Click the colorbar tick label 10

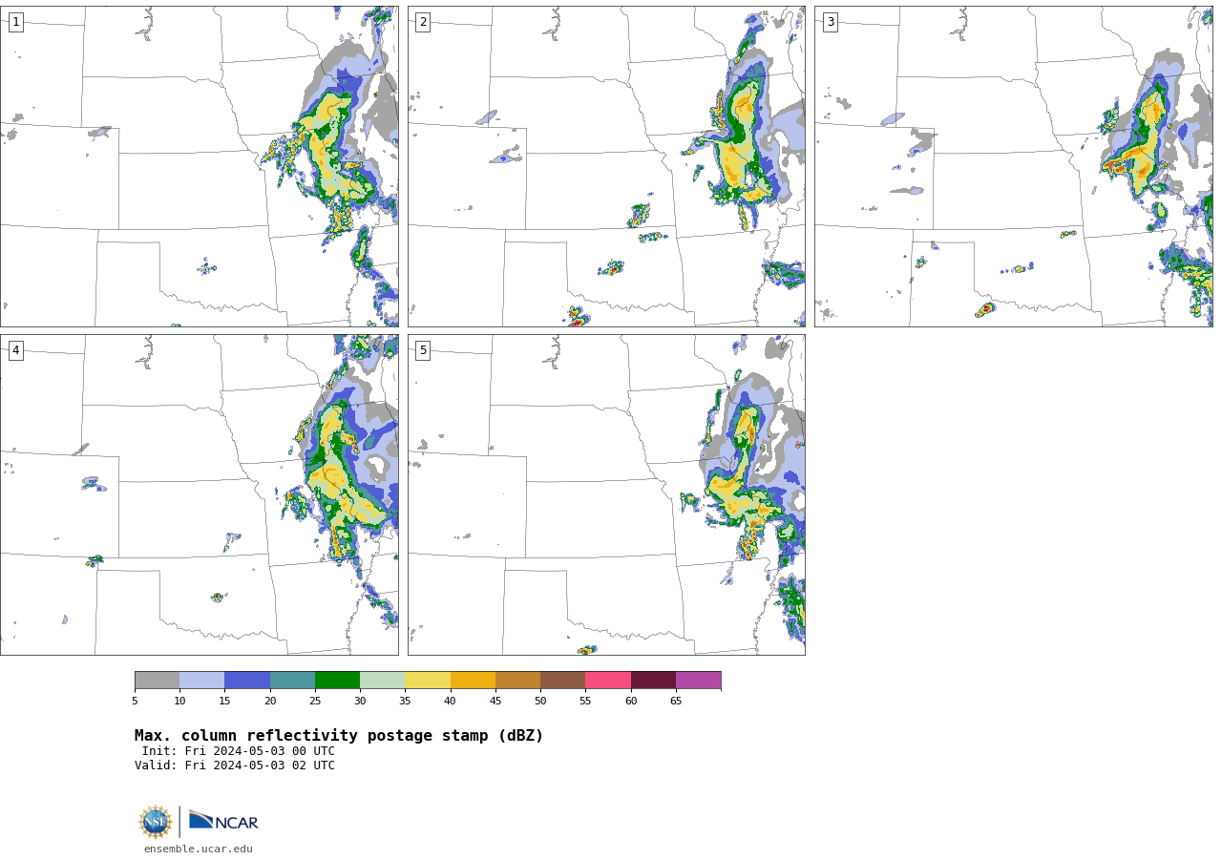tap(179, 702)
